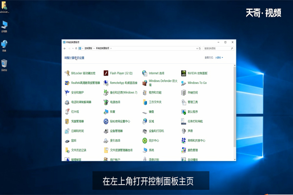
Task: Open 区域 settings
Action: click(x=148, y=121)
